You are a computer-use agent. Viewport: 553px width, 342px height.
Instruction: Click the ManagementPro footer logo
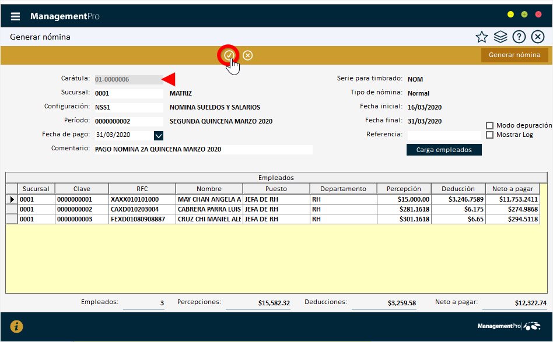click(509, 326)
